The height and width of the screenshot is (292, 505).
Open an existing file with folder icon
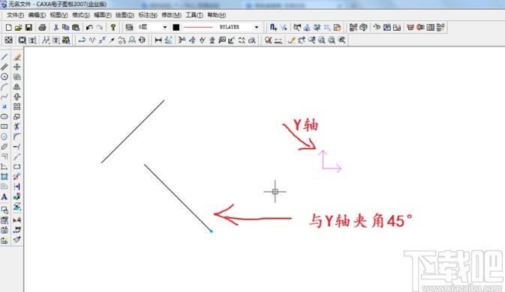[18, 27]
